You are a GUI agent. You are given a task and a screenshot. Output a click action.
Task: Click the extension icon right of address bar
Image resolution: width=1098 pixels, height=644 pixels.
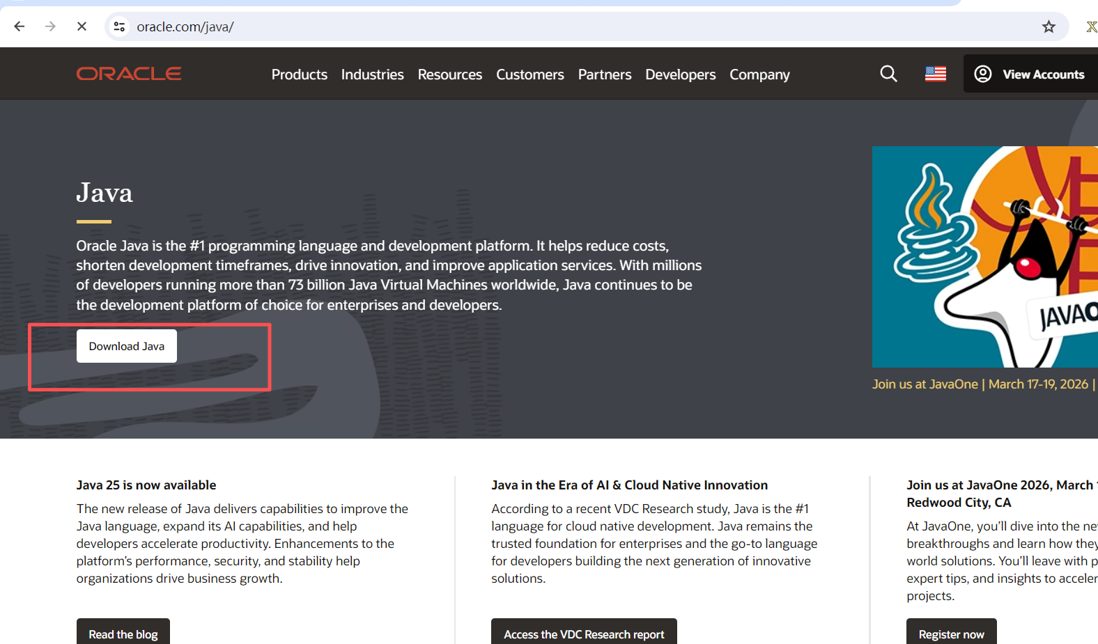[1091, 26]
